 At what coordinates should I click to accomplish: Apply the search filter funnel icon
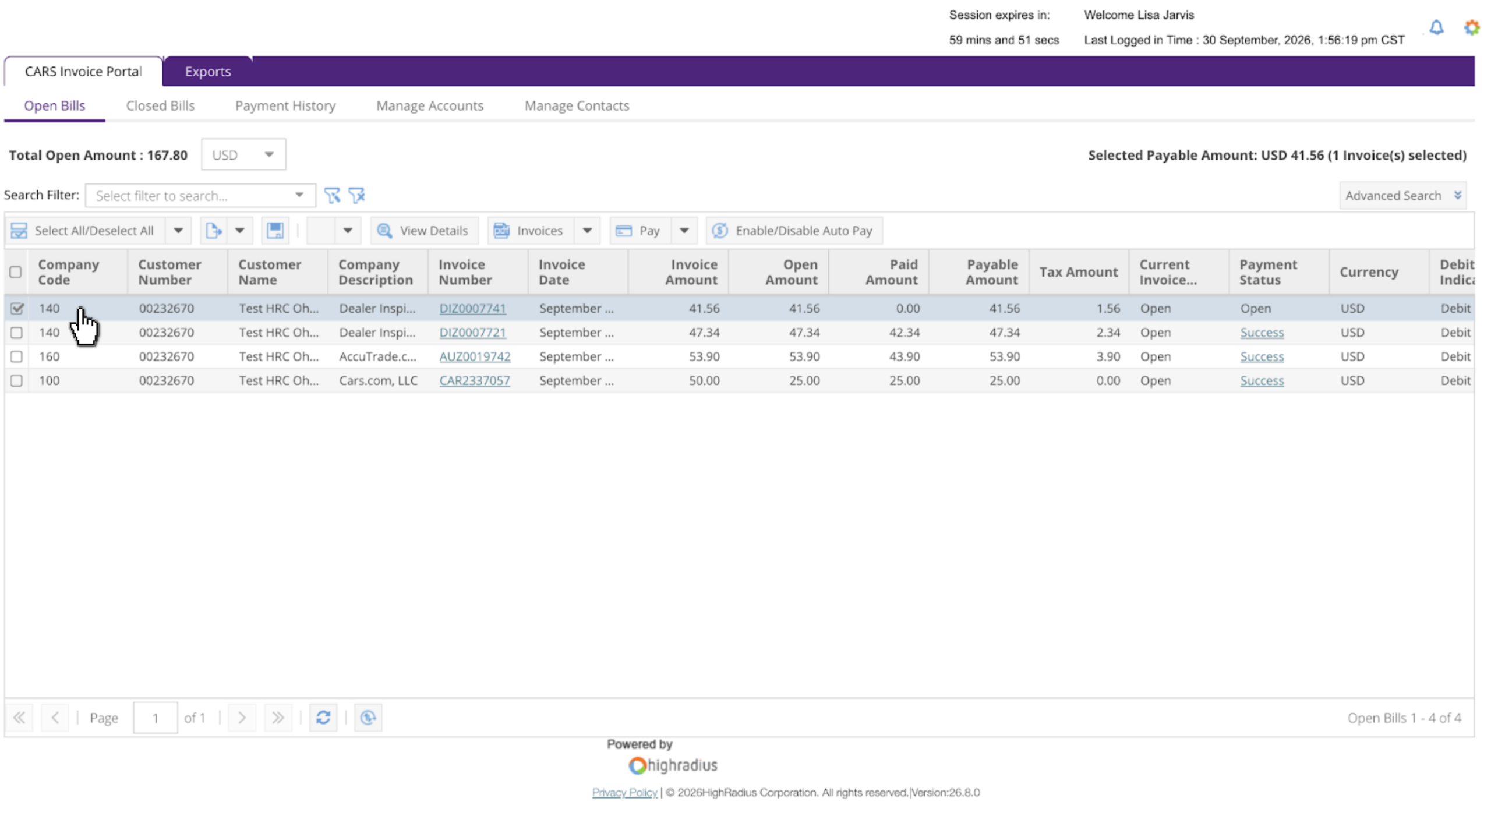[x=332, y=195]
